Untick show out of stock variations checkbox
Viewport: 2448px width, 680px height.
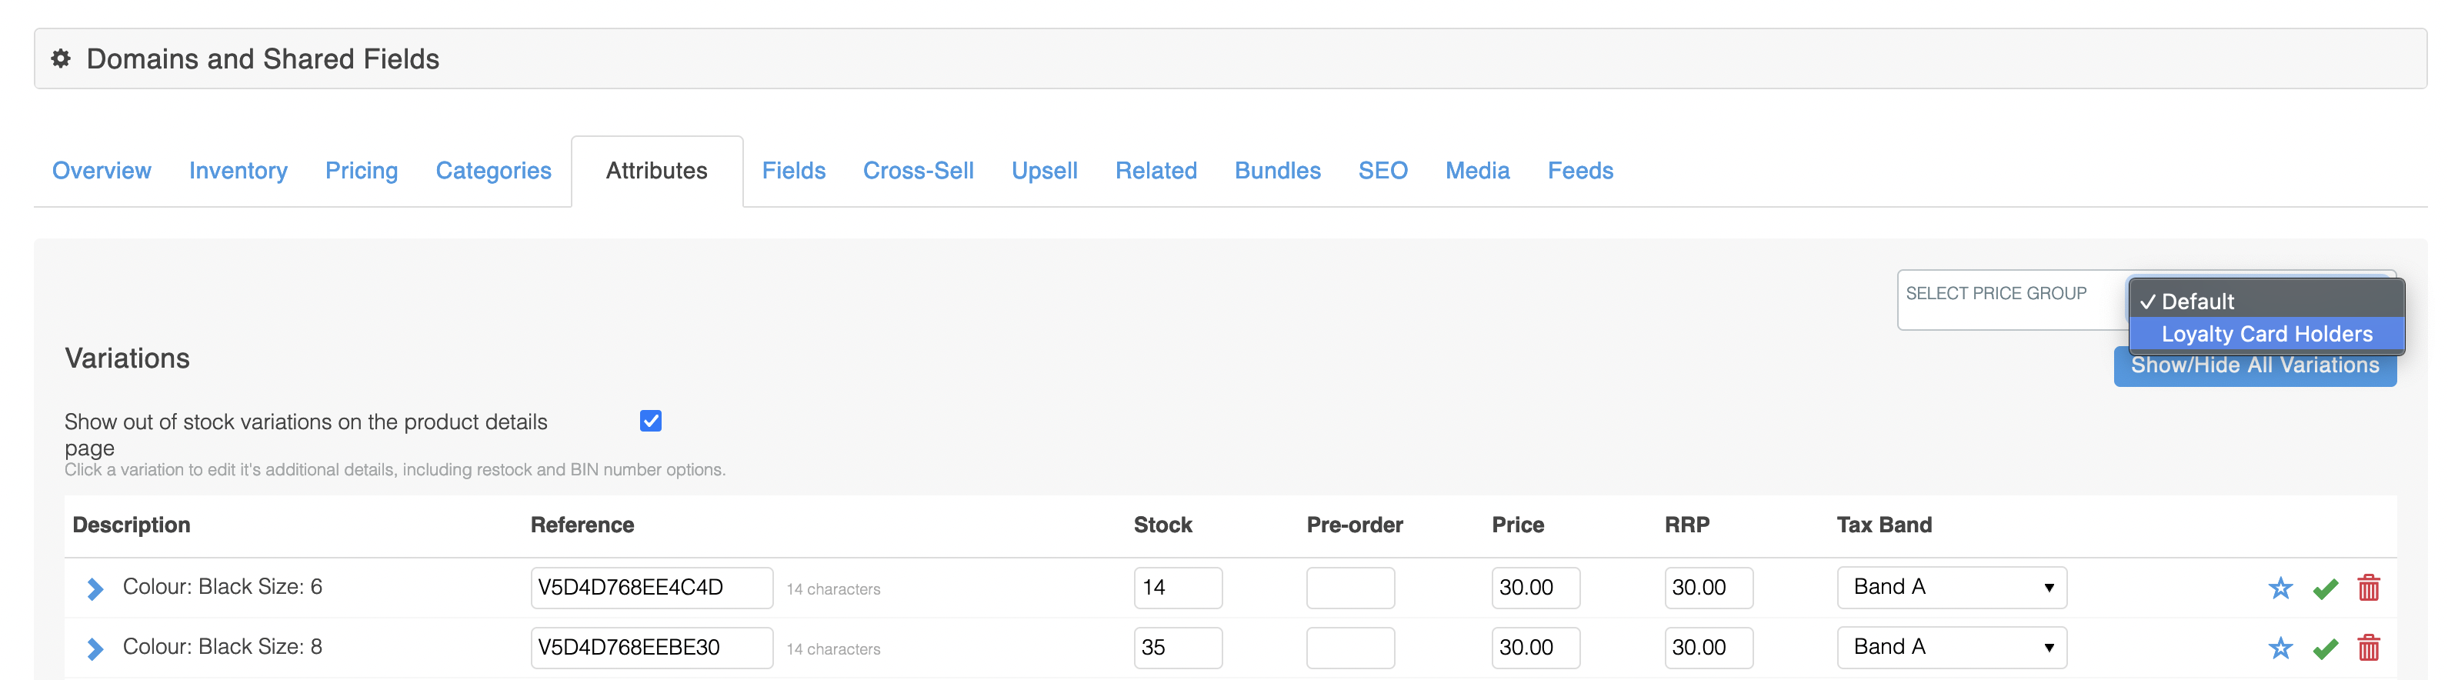[x=650, y=421]
